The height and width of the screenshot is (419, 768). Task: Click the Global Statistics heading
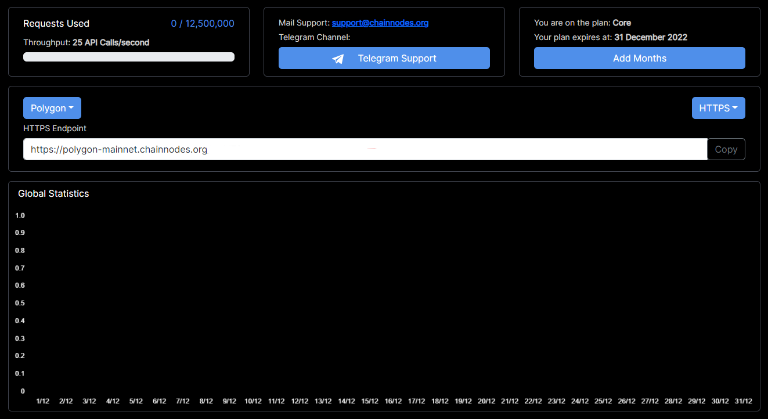click(53, 194)
